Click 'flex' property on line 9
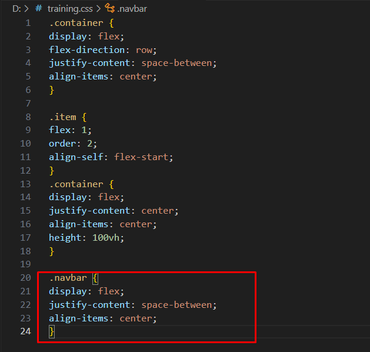 [x=59, y=130]
